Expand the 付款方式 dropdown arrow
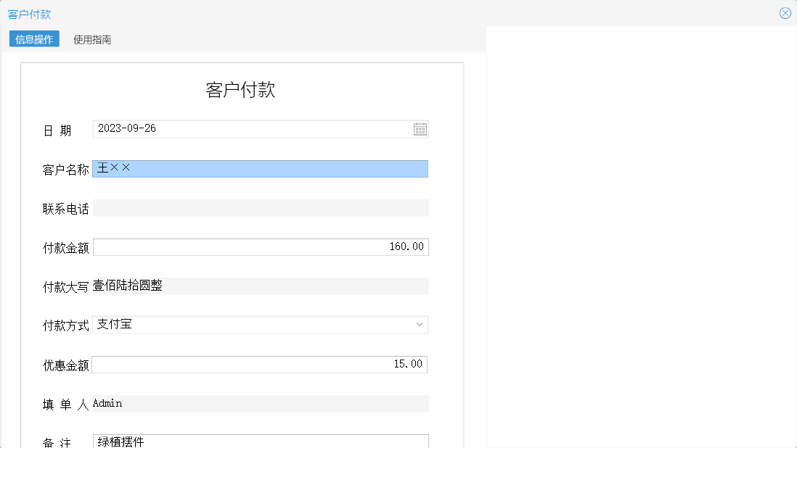 tap(419, 324)
